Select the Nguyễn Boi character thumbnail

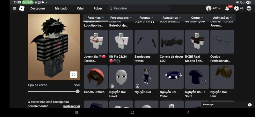(x=146, y=77)
